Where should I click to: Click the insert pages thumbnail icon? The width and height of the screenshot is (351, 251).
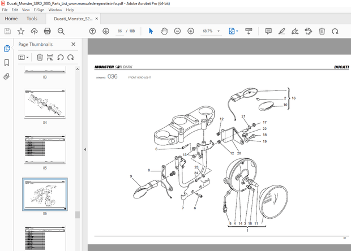click(50, 58)
